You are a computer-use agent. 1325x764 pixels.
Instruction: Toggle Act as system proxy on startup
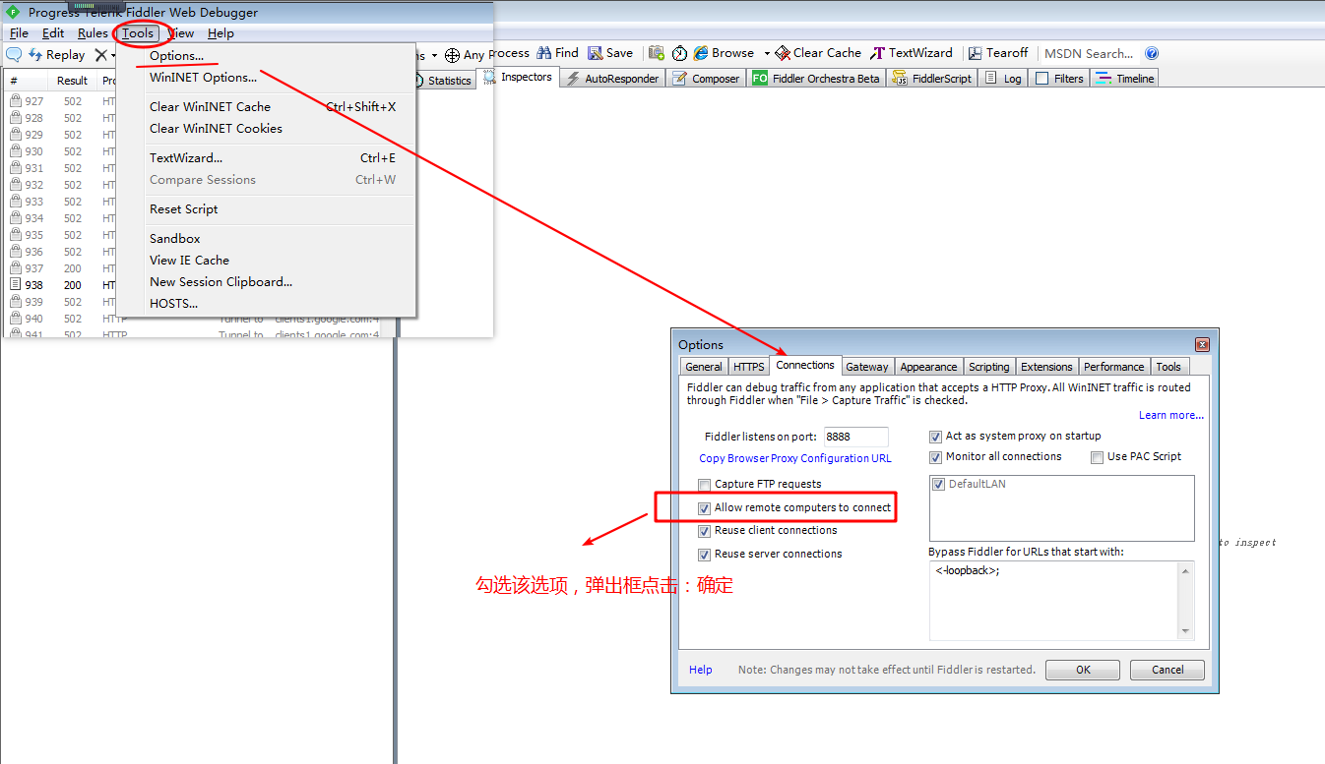coord(936,437)
